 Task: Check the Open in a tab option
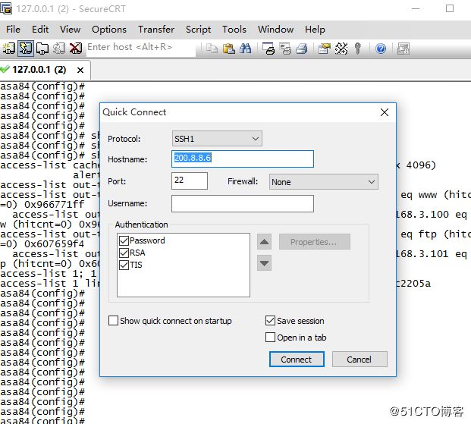click(271, 338)
